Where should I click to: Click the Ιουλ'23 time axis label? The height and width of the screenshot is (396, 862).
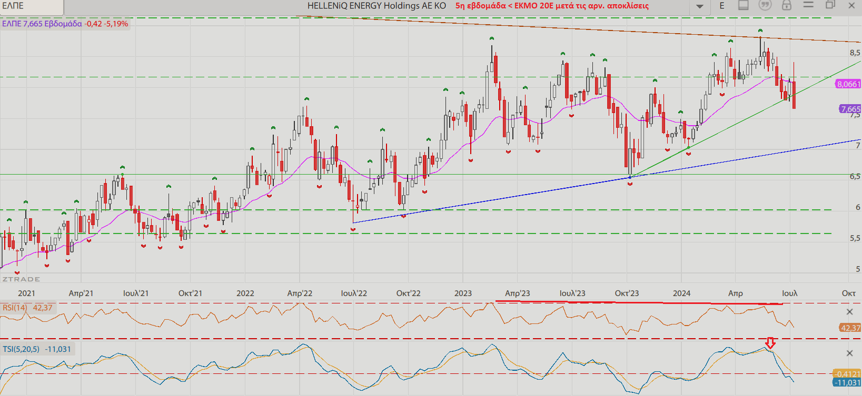coord(572,293)
